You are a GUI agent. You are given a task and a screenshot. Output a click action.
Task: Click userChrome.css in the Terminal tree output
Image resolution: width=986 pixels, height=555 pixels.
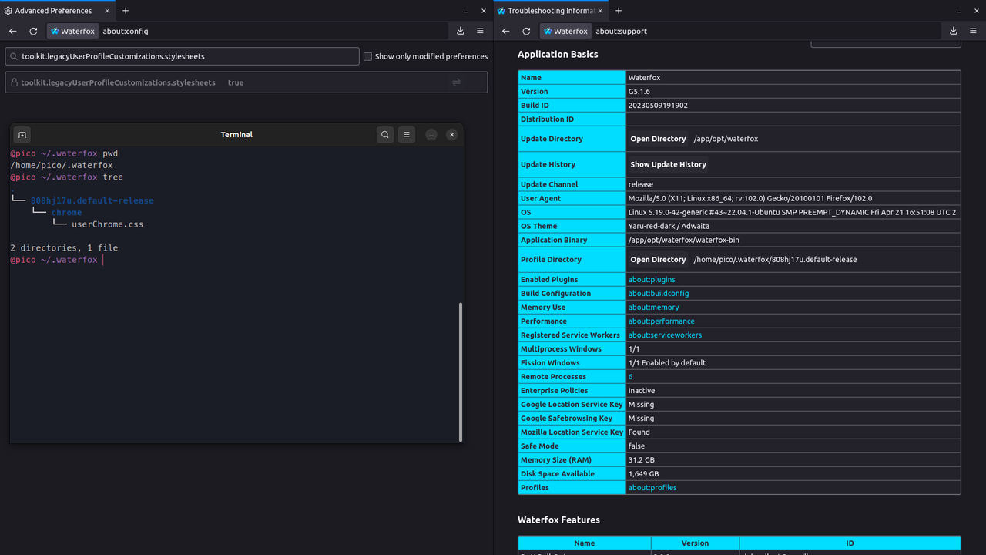[x=108, y=224]
